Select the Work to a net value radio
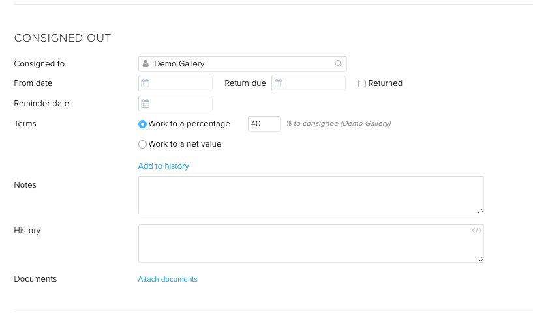This screenshot has height=322, width=533. click(142, 144)
